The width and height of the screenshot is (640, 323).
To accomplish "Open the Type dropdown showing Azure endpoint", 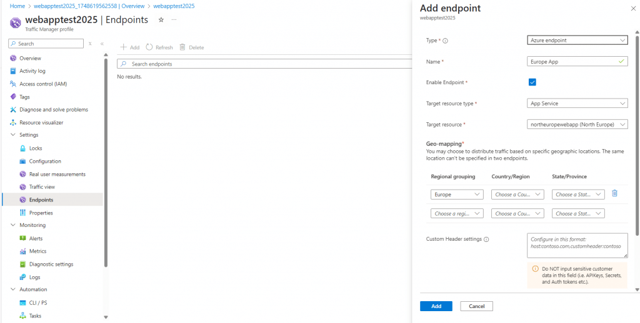I will (577, 41).
